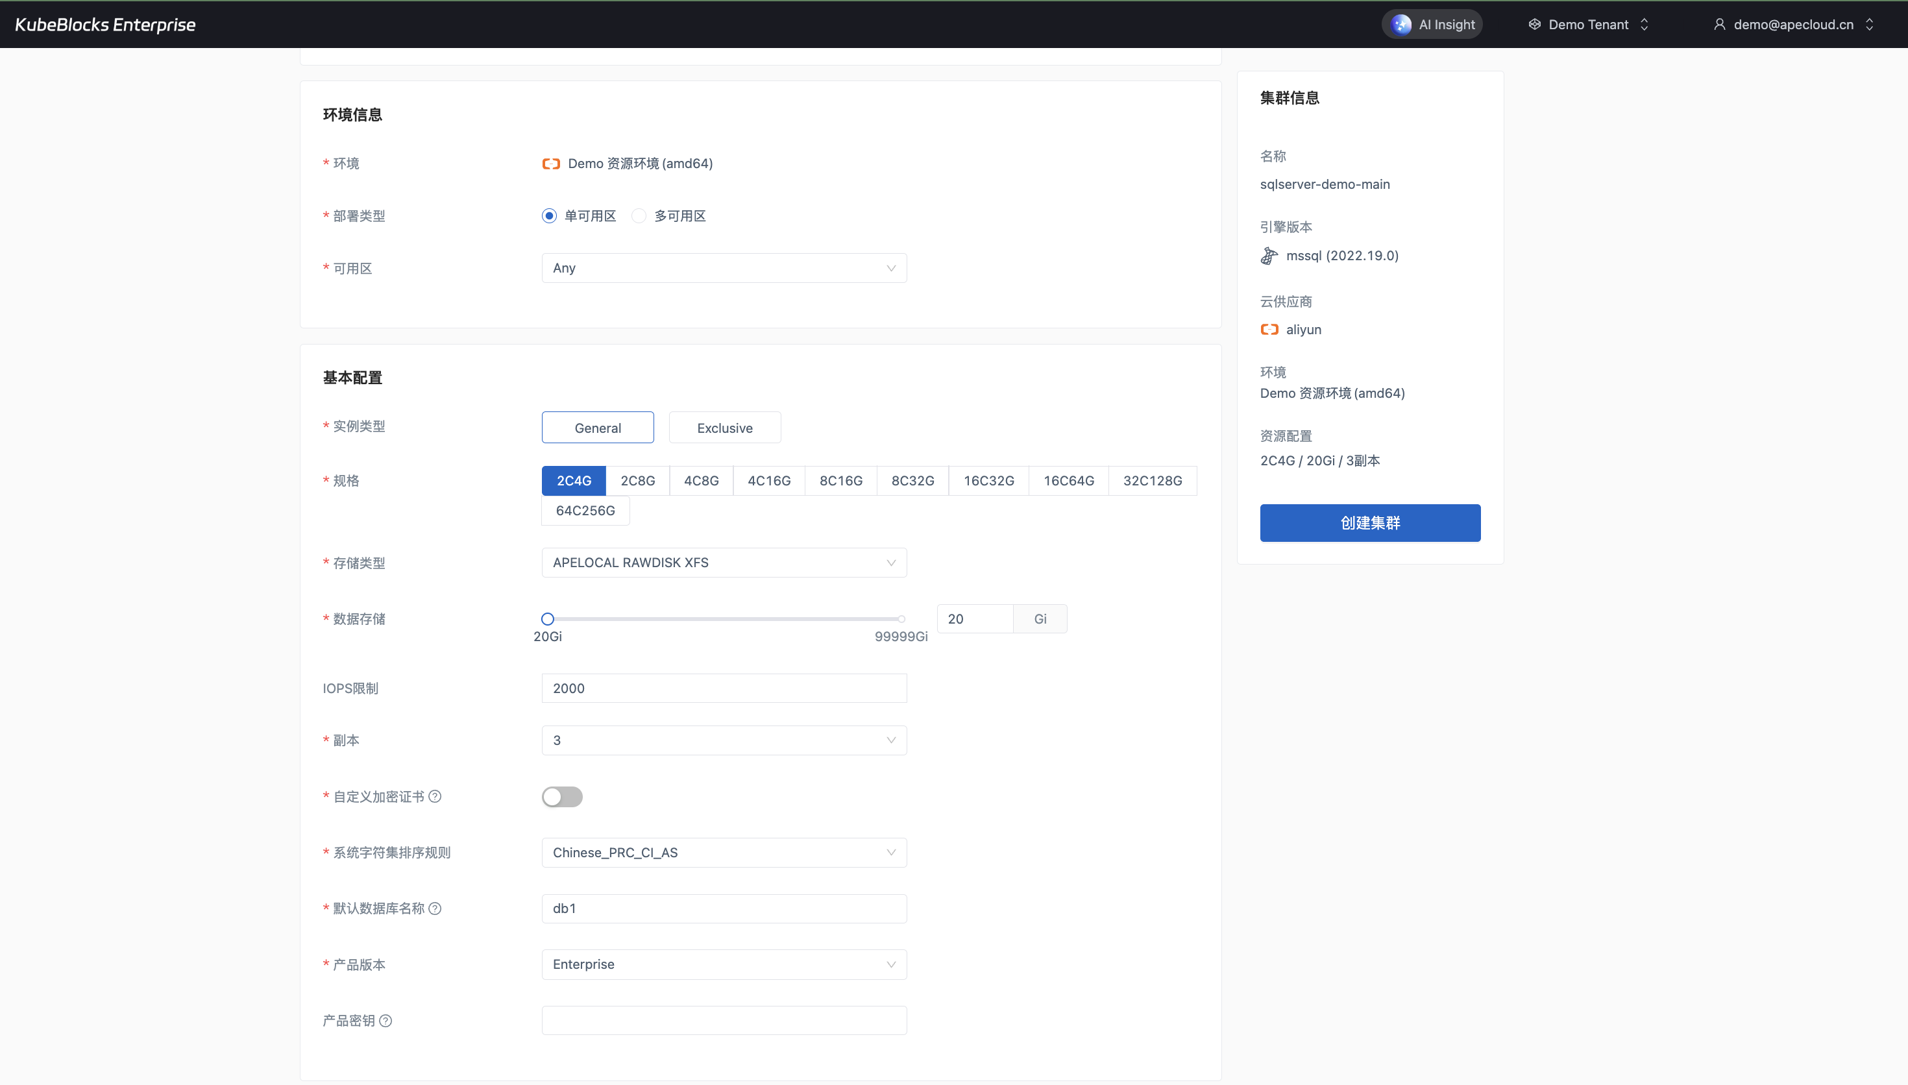Click the 创建集群 button
The image size is (1908, 1085).
click(1369, 523)
